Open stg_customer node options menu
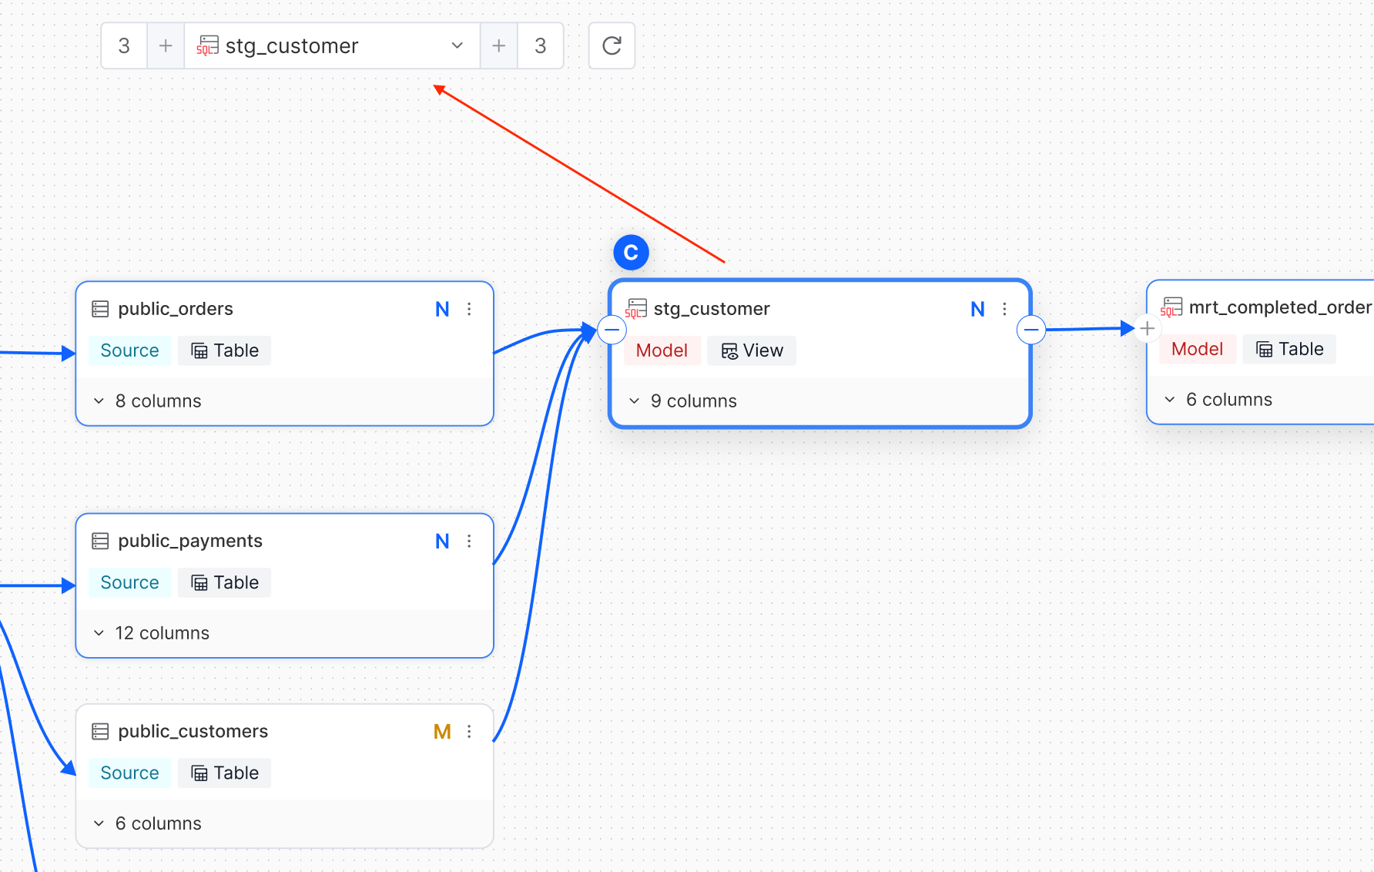Viewport: 1374px width, 872px height. pos(1004,309)
